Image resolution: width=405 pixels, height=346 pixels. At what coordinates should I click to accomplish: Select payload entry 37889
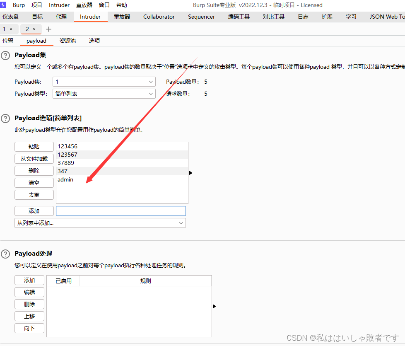click(x=122, y=163)
